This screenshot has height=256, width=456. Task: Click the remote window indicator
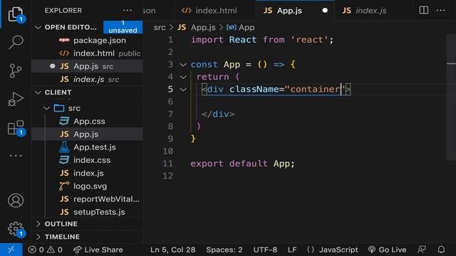(11, 250)
